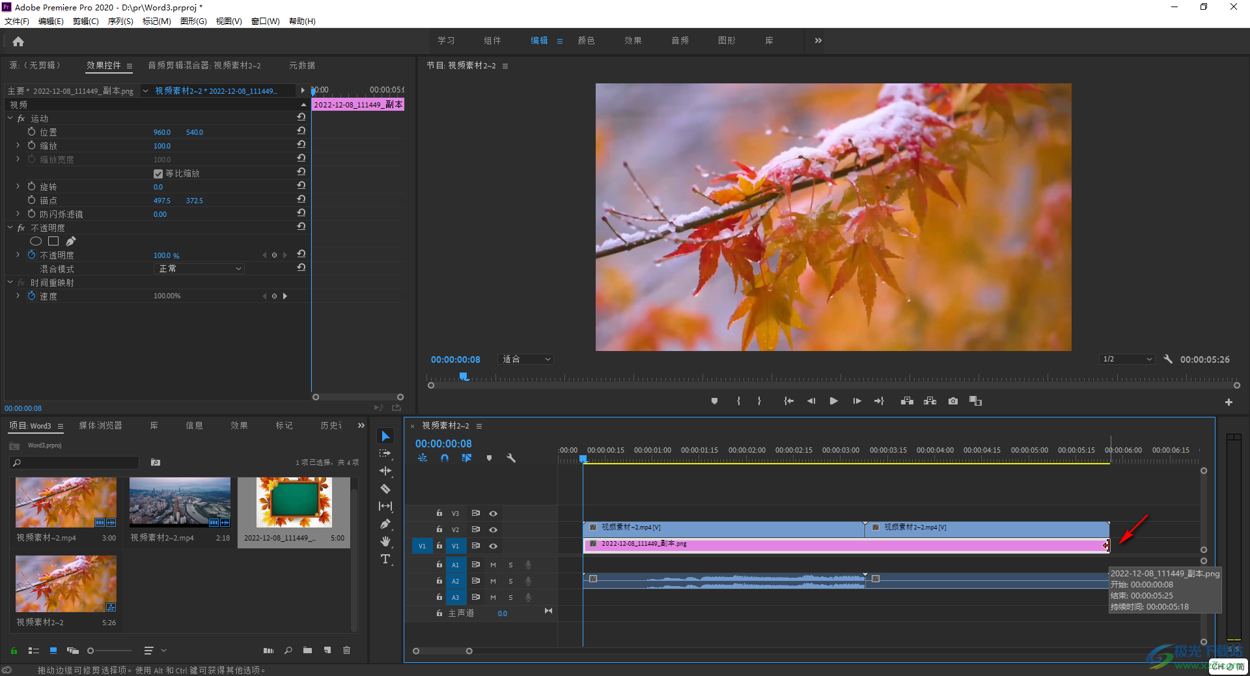Click the opacity ellipse mask icon
This screenshot has width=1250, height=676.
coord(36,241)
